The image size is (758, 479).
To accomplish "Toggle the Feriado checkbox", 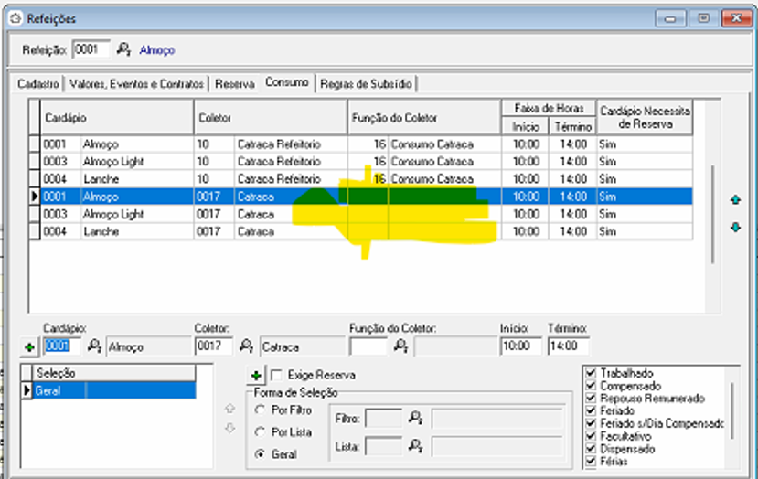I will [x=591, y=411].
